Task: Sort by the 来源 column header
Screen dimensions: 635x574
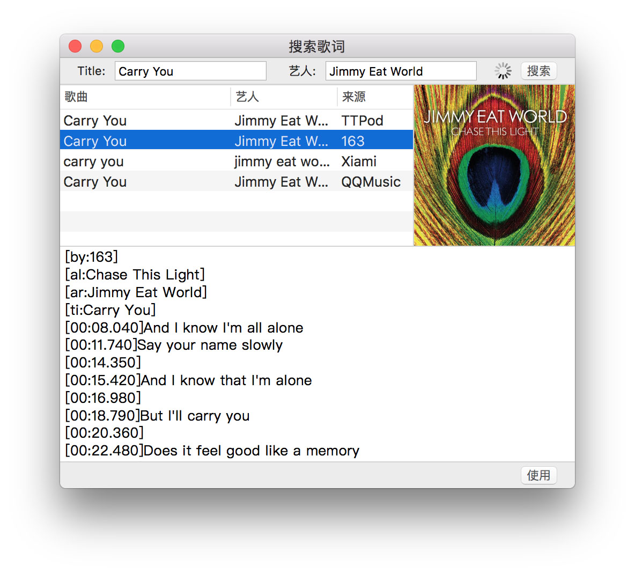Action: coord(375,97)
